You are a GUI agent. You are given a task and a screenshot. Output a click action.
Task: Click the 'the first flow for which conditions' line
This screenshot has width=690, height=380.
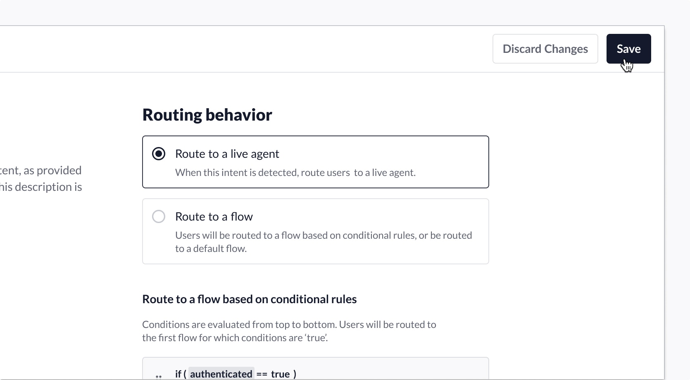[x=235, y=338]
